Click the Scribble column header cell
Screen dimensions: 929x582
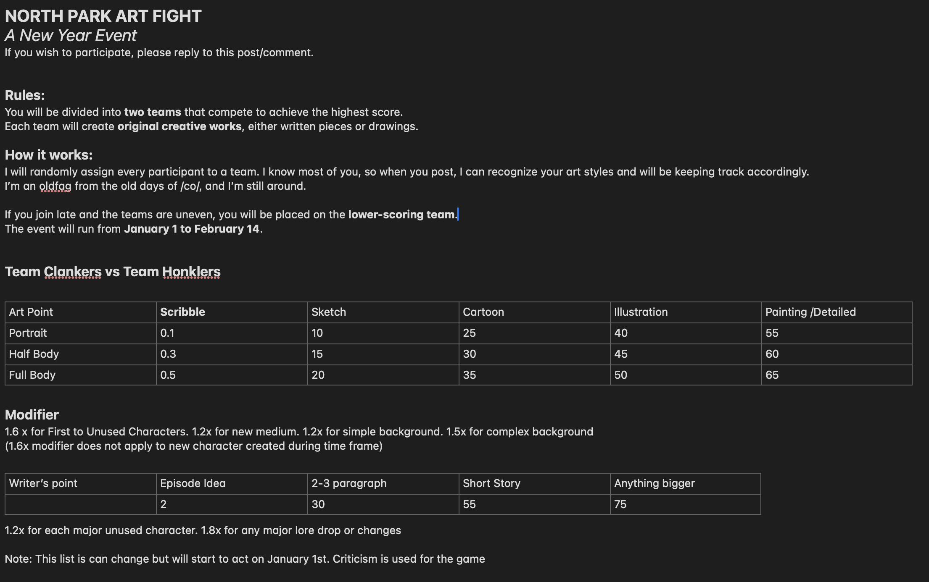point(182,312)
